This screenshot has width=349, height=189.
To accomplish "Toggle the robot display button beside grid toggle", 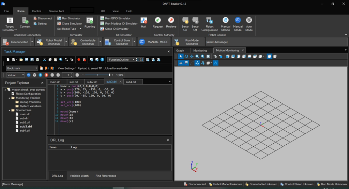I will tap(186, 63).
